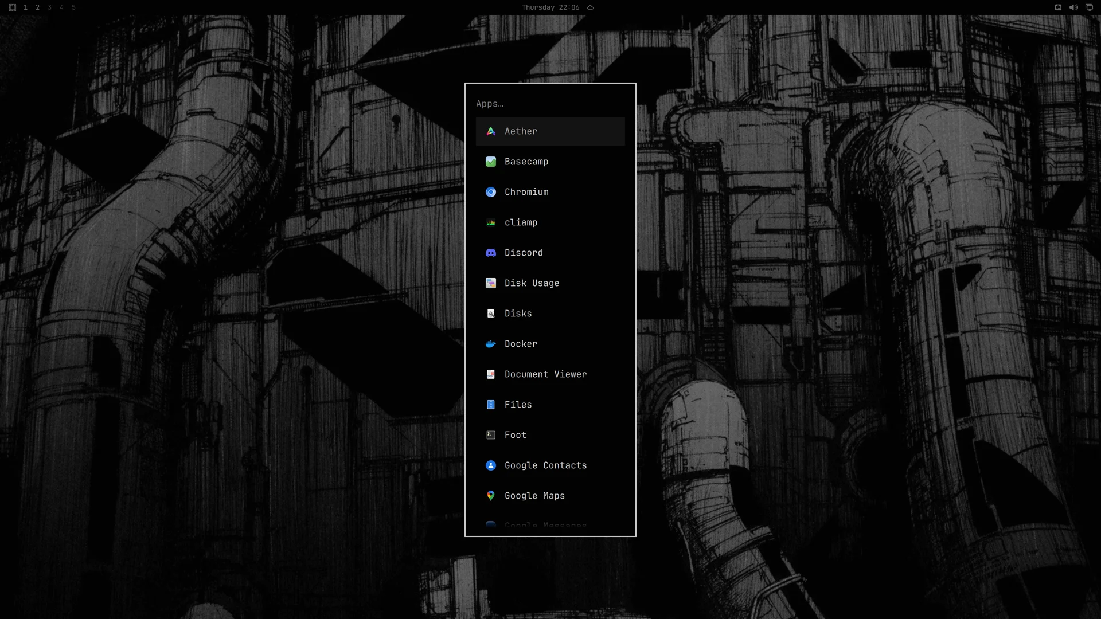Click the cliamp equalizer icon
Image resolution: width=1101 pixels, height=619 pixels.
491,222
